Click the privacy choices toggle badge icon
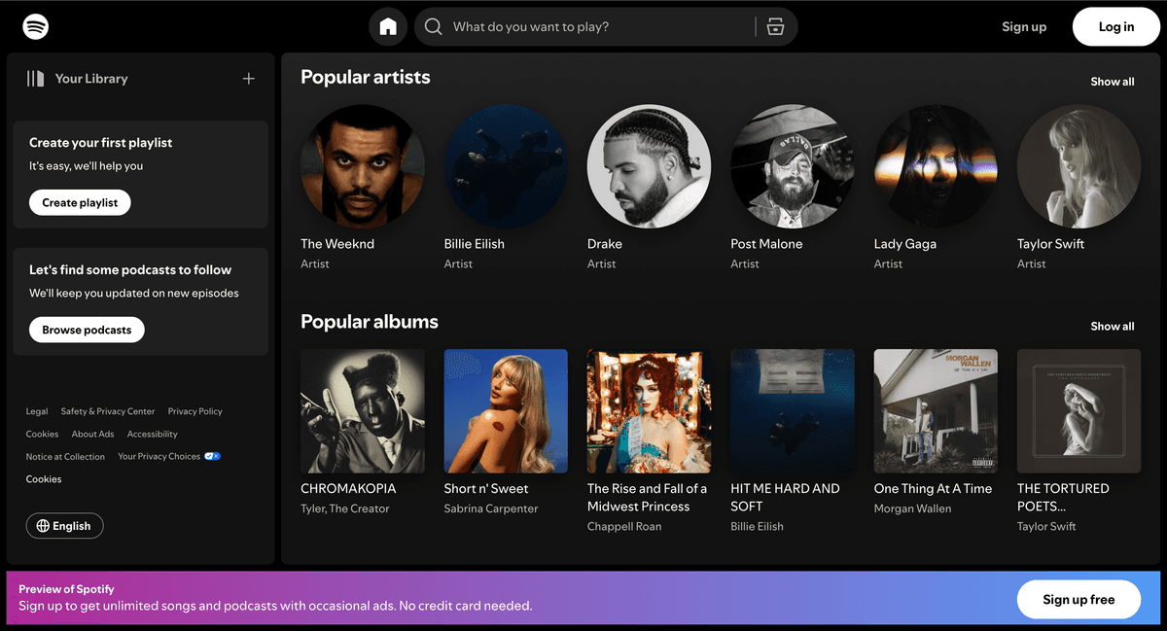Image resolution: width=1167 pixels, height=631 pixels. tap(212, 456)
